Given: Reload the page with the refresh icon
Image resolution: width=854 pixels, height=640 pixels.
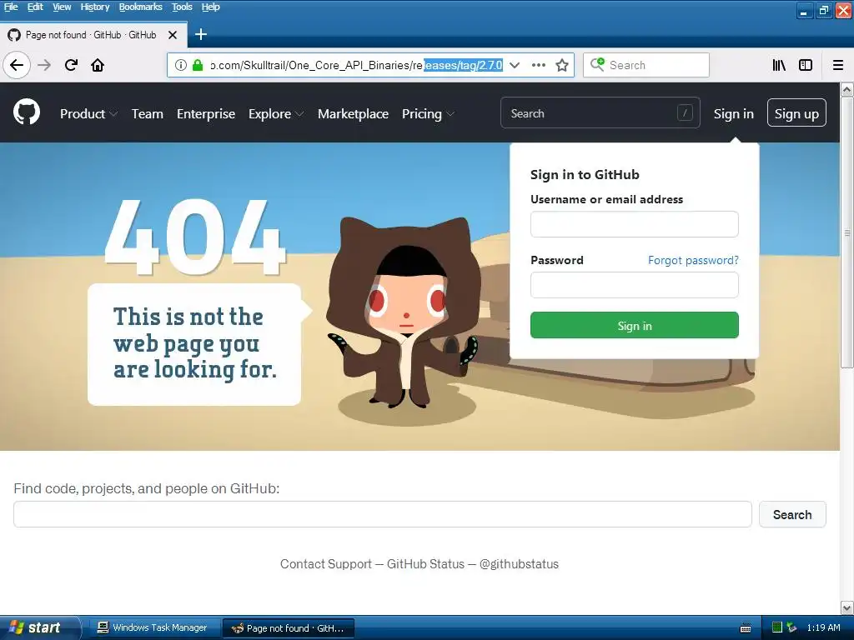Looking at the screenshot, I should coord(71,65).
